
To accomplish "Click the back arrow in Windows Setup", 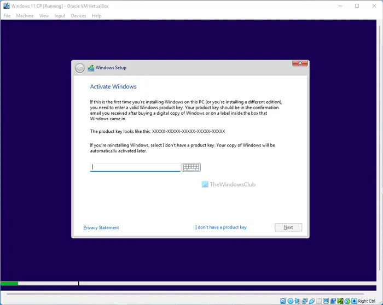I will pos(80,68).
